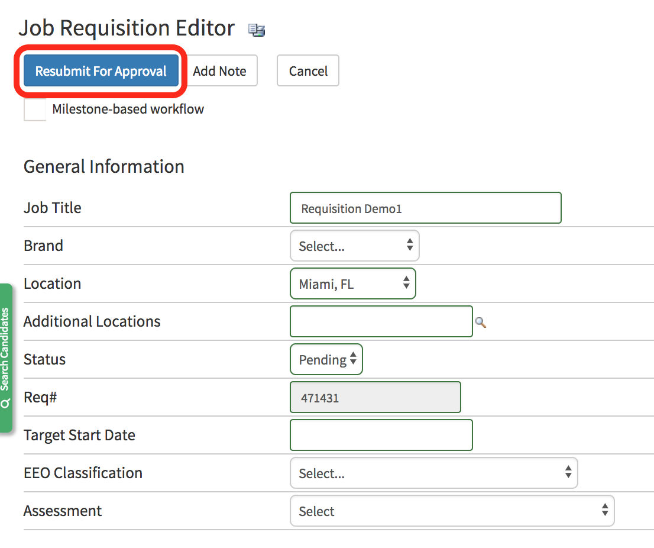Open the Assessment select dropdown
The image size is (654, 548).
452,511
